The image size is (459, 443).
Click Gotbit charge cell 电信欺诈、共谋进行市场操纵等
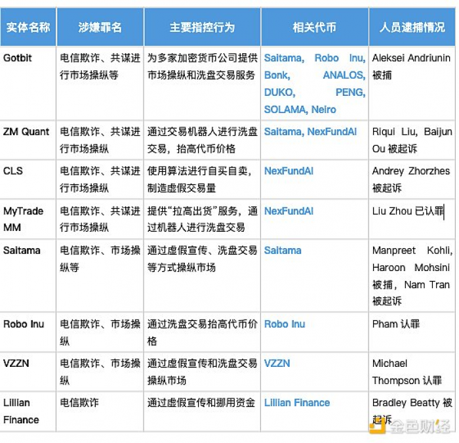pos(100,83)
